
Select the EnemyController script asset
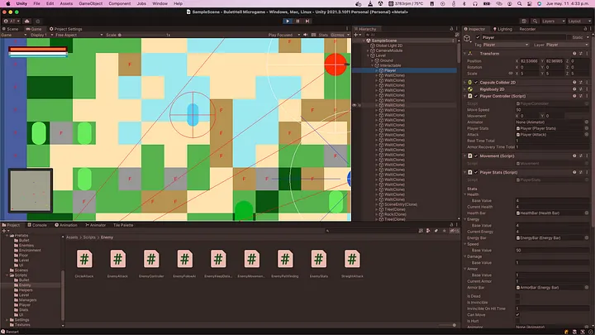tap(151, 264)
